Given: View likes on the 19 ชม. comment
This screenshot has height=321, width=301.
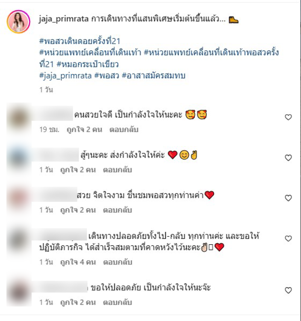Looking at the screenshot, I should click(x=84, y=129).
